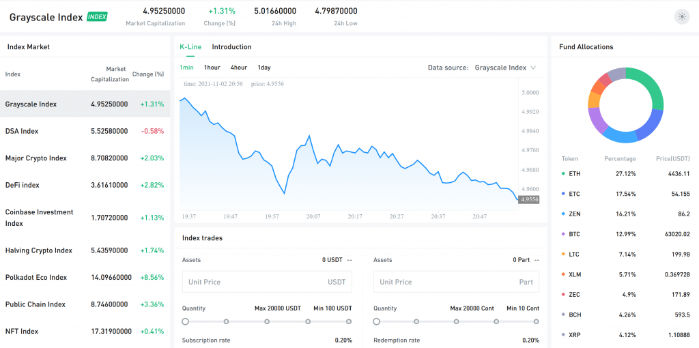Open the Polkadot Eco Index row

(85, 277)
